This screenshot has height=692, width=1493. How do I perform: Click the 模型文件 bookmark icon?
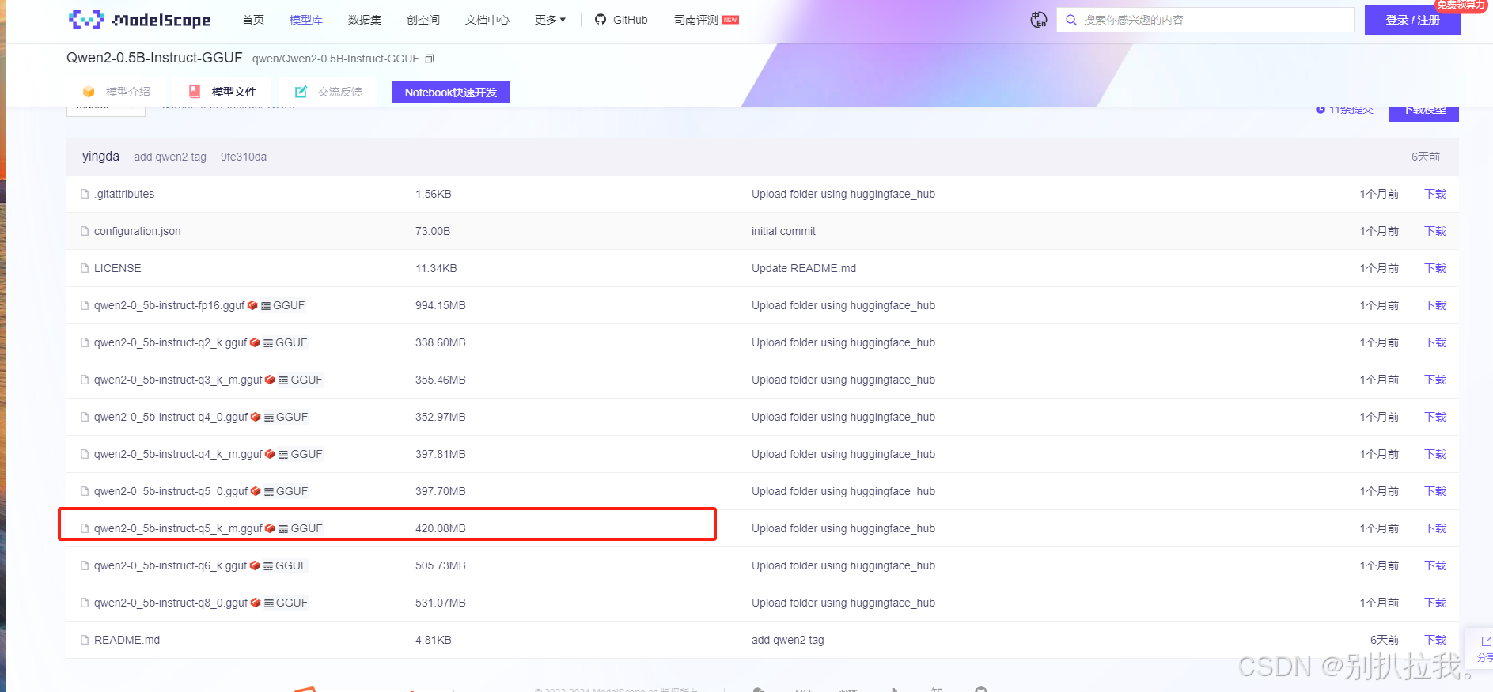tap(195, 92)
